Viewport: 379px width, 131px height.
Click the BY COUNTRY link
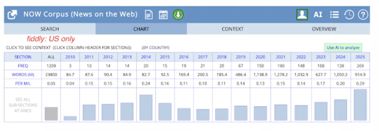click(155, 48)
